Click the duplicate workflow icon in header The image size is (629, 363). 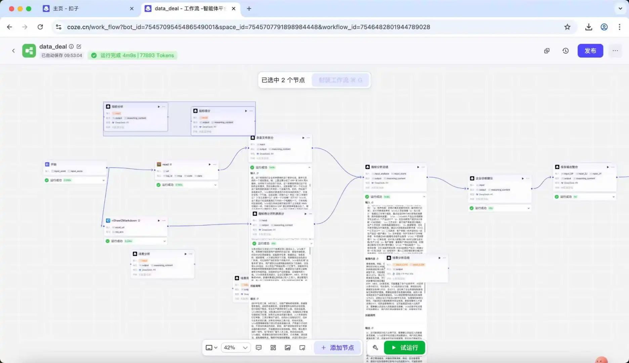pos(547,51)
